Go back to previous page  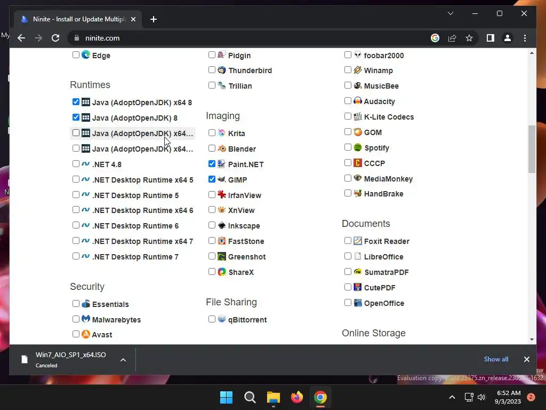21,38
